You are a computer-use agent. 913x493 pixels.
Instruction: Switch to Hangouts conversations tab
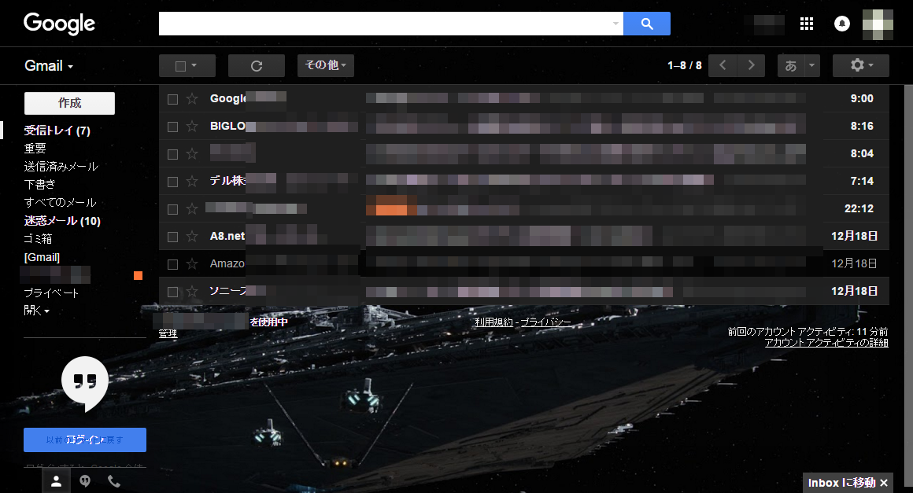coord(85,481)
